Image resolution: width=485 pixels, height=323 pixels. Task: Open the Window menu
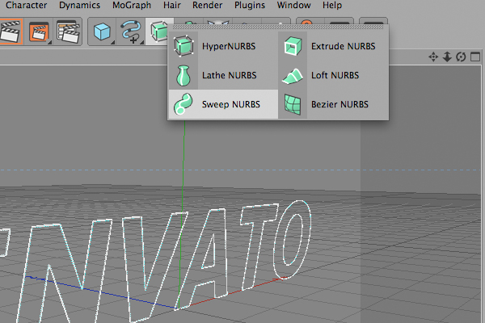point(293,6)
